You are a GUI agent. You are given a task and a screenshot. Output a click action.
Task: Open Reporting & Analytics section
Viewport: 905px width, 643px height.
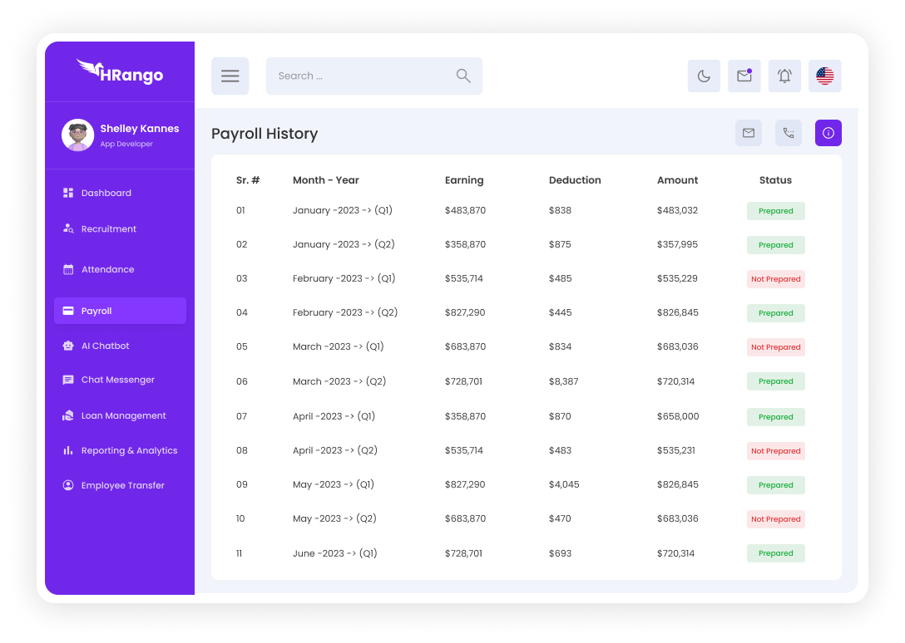coord(129,450)
